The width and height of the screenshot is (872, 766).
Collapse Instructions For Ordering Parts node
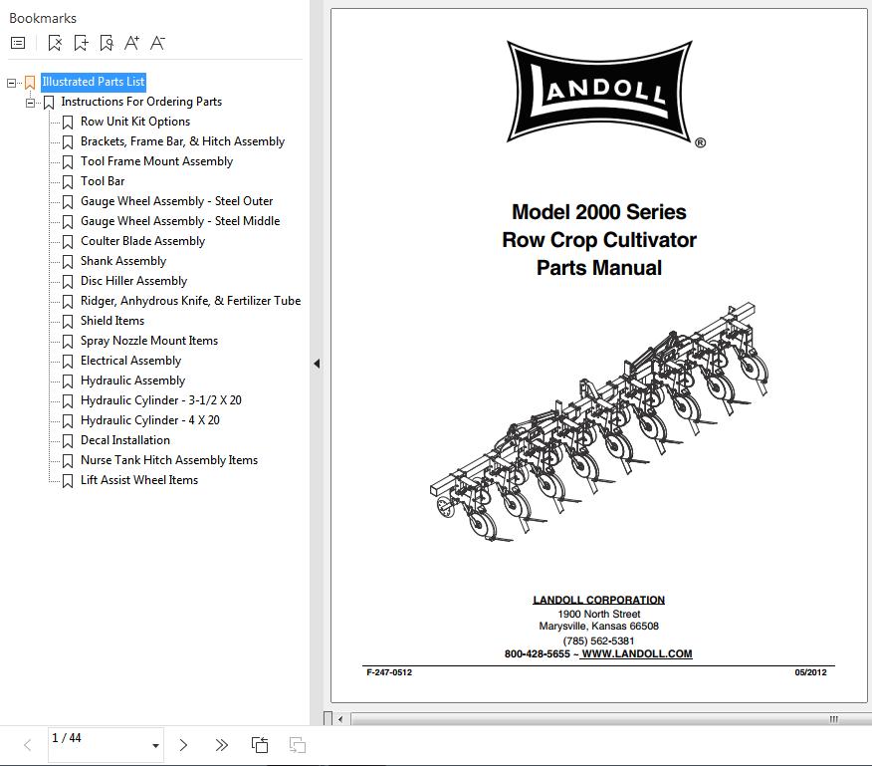(30, 103)
